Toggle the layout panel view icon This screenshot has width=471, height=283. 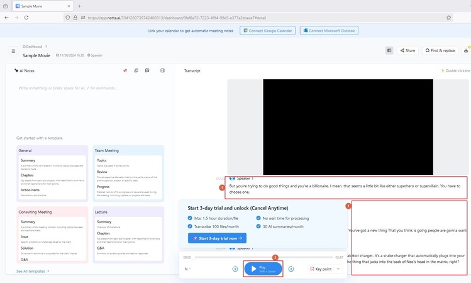[x=389, y=50]
